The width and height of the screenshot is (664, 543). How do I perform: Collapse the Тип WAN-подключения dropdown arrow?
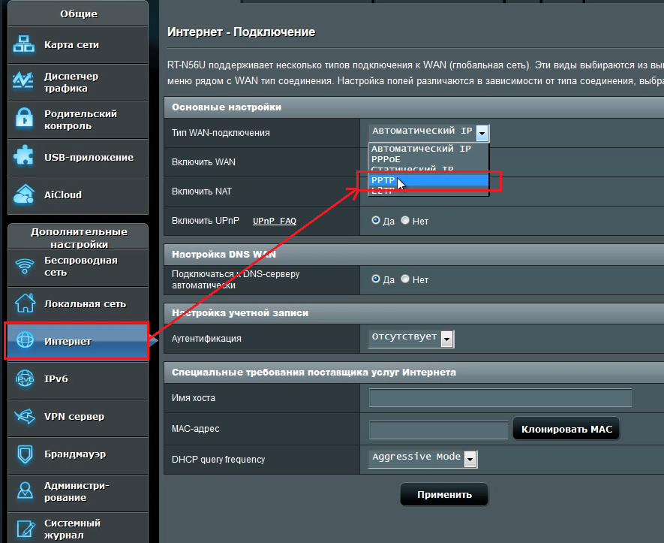pos(482,133)
